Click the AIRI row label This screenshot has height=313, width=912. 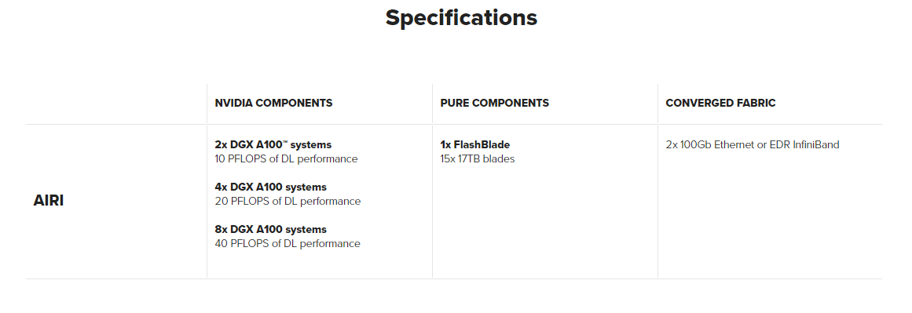coord(48,201)
